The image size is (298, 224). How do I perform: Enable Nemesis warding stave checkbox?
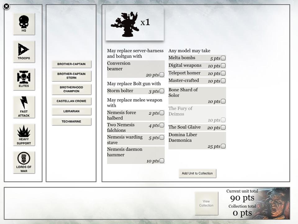coord(162,137)
